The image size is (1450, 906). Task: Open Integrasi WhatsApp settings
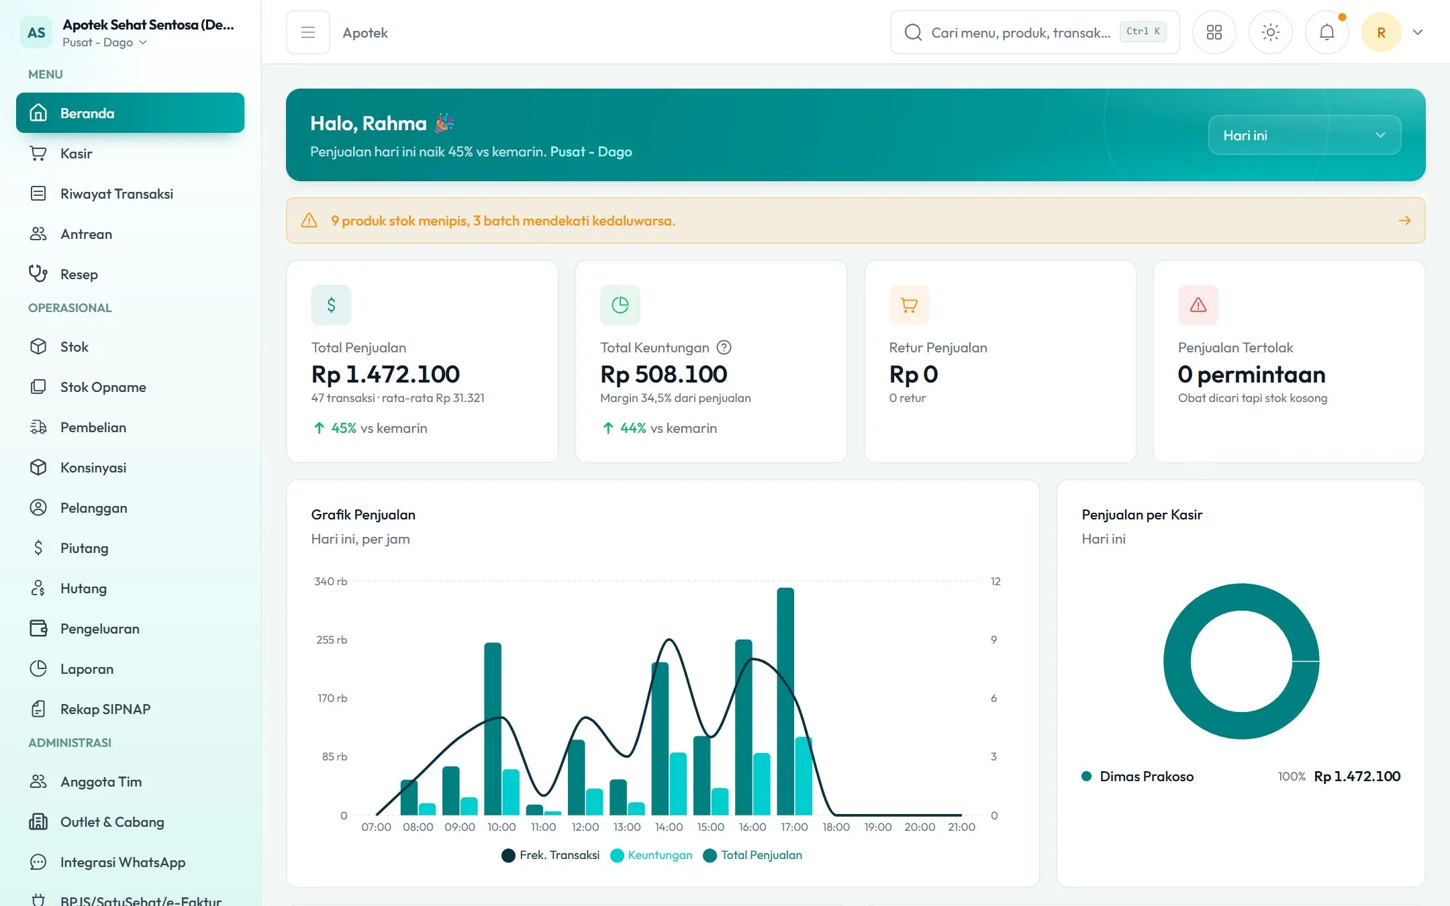130,862
